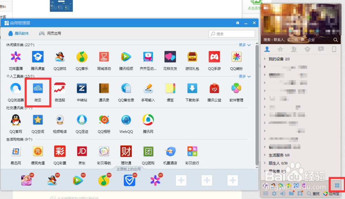Open 腾讯公益 app
This screenshot has width=345, height=199.
coord(214,88)
